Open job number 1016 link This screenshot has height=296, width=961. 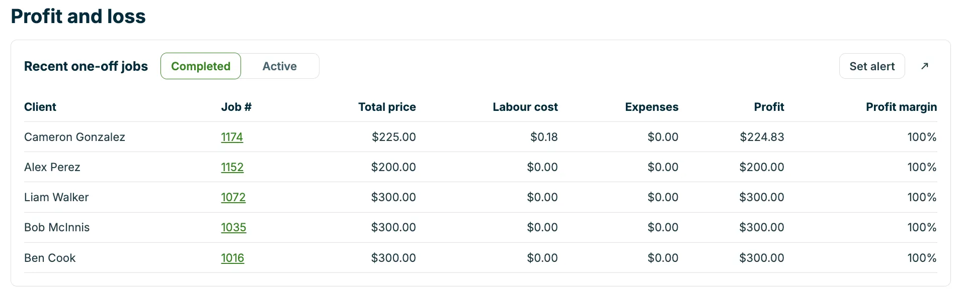(232, 258)
